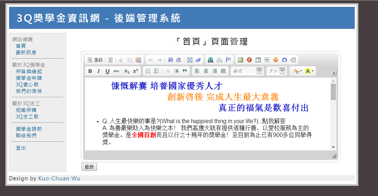Center align text

[206, 71]
